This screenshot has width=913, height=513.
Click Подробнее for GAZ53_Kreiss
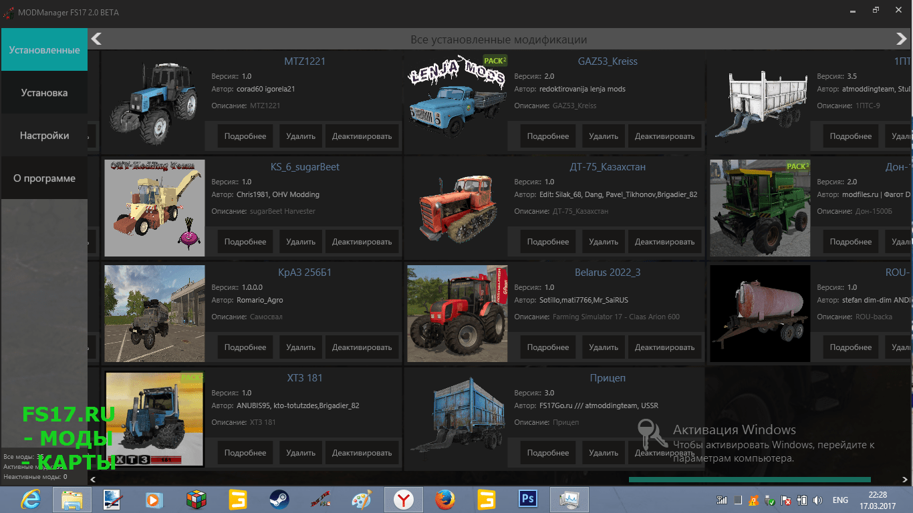coord(548,136)
